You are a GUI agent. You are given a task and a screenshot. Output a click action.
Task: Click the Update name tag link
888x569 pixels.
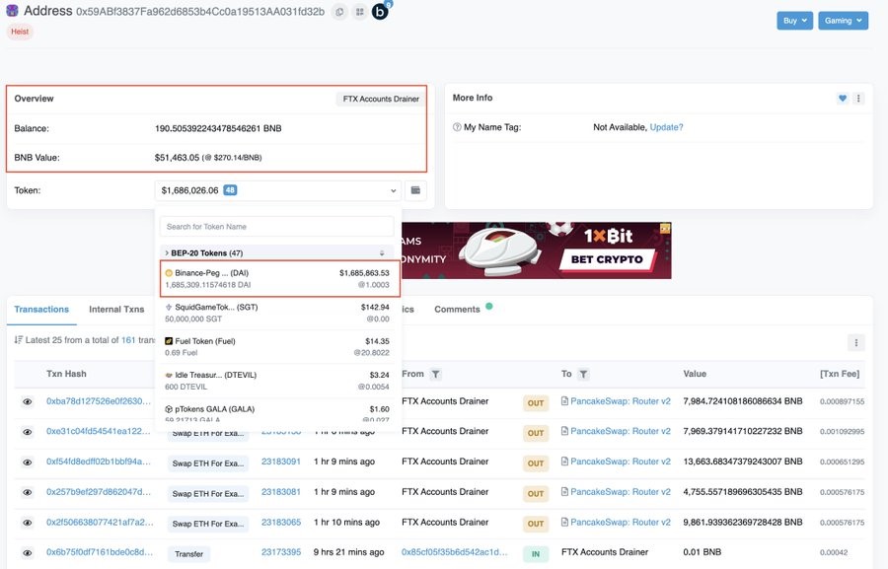click(666, 127)
